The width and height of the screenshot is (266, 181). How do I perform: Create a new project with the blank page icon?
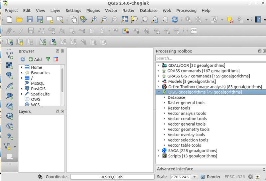tap(9, 20)
